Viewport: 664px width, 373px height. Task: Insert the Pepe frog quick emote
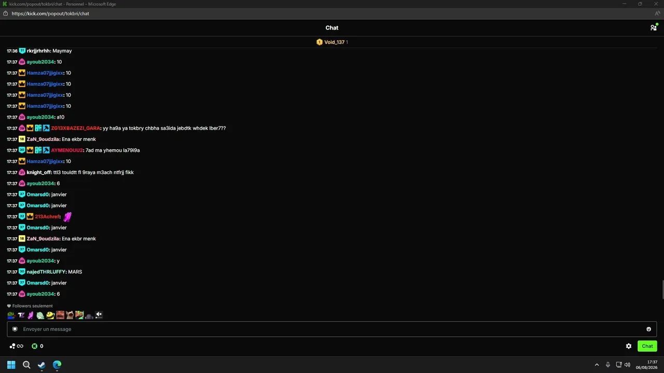coord(11,315)
